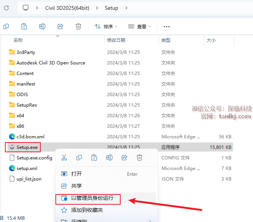Click Rename icon in context menu
This screenshot has width=253, height=222.
[109, 158]
